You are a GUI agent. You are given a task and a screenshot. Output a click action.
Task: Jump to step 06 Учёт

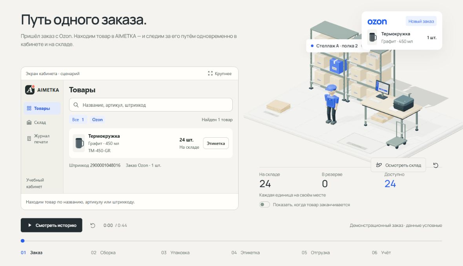tap(381, 252)
